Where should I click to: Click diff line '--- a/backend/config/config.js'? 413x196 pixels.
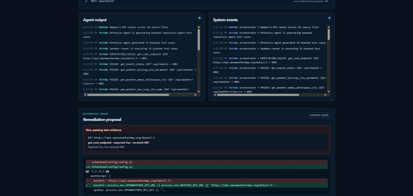pyautogui.click(x=207, y=162)
